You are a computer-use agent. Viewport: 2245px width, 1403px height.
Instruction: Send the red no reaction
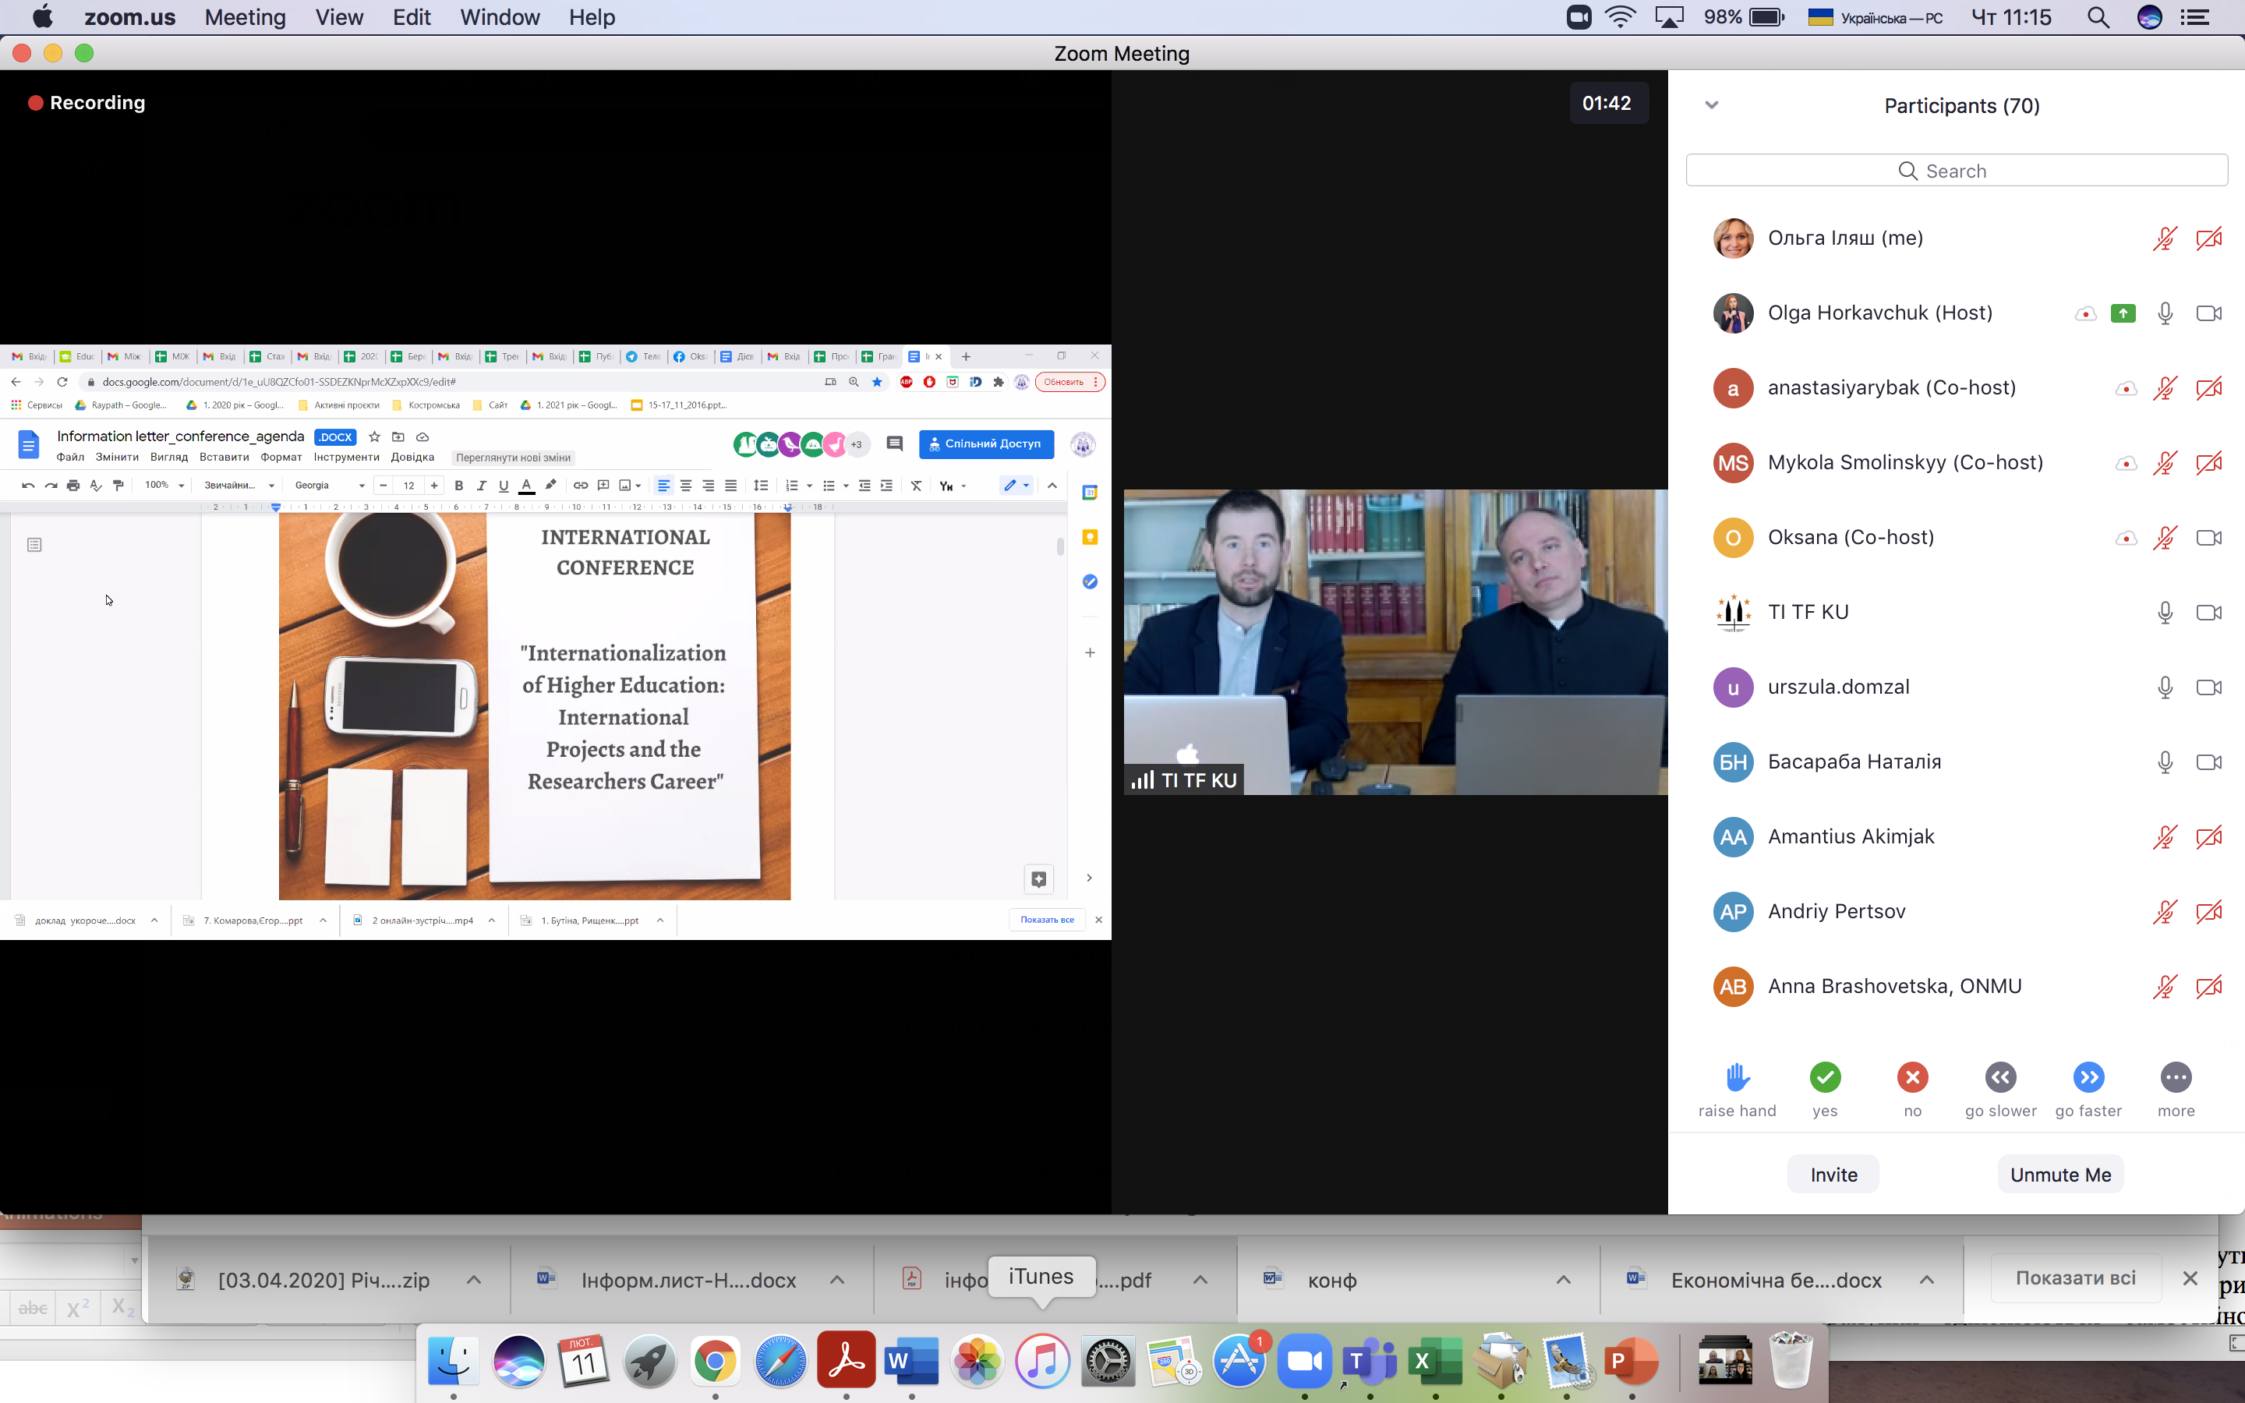(x=1912, y=1077)
